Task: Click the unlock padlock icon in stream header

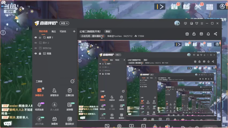Action: [x=194, y=34]
